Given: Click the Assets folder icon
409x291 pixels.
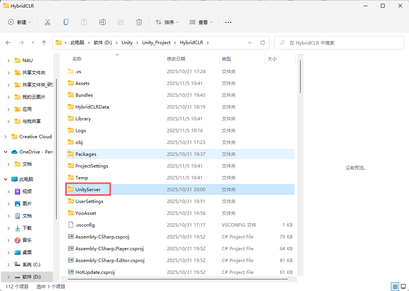Looking at the screenshot, I should [x=71, y=83].
